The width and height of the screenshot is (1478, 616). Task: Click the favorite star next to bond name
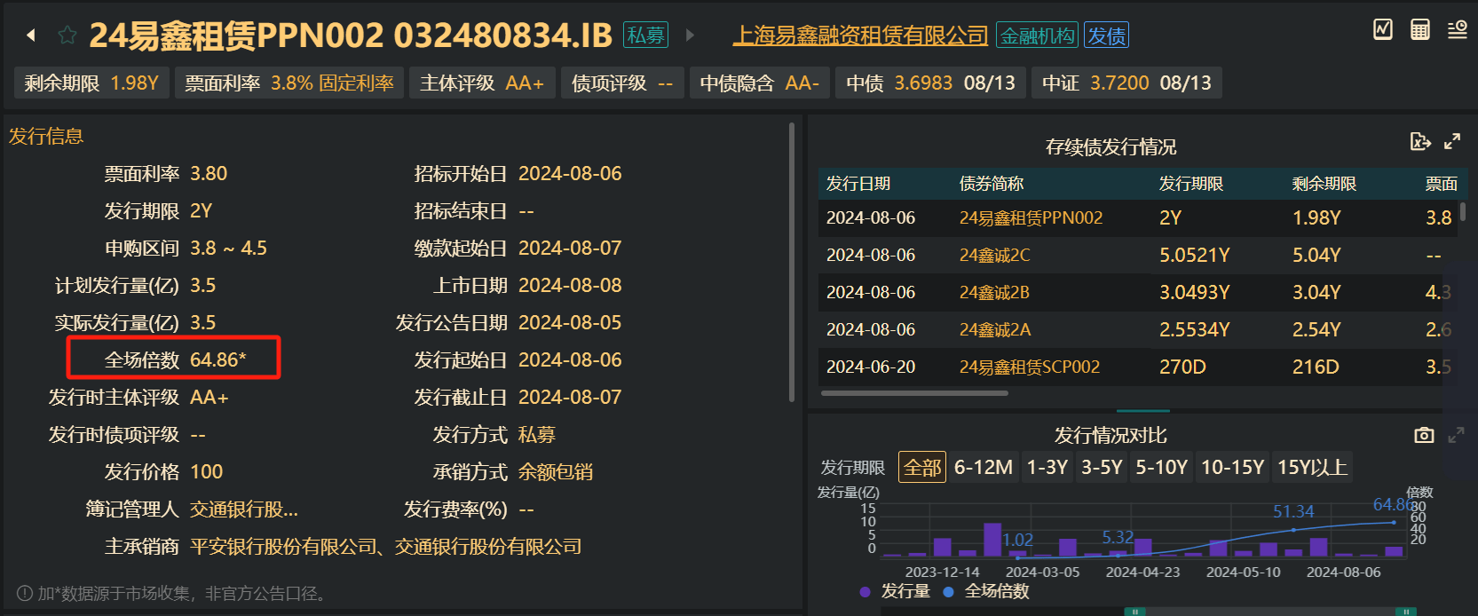coord(67,36)
